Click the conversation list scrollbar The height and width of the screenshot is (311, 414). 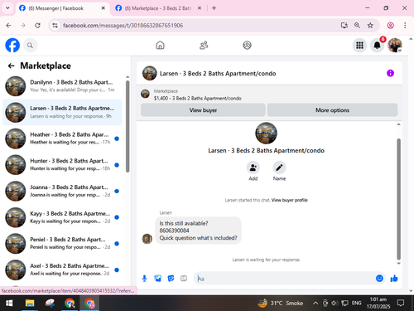(x=128, y=127)
